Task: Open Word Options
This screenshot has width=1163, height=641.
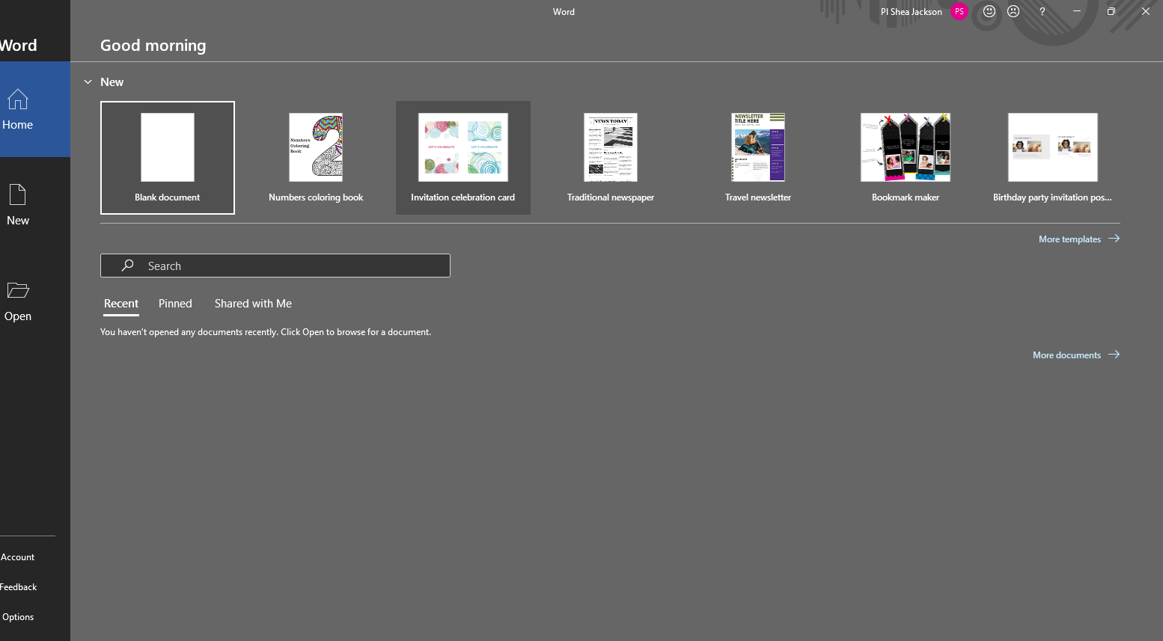Action: 17,616
